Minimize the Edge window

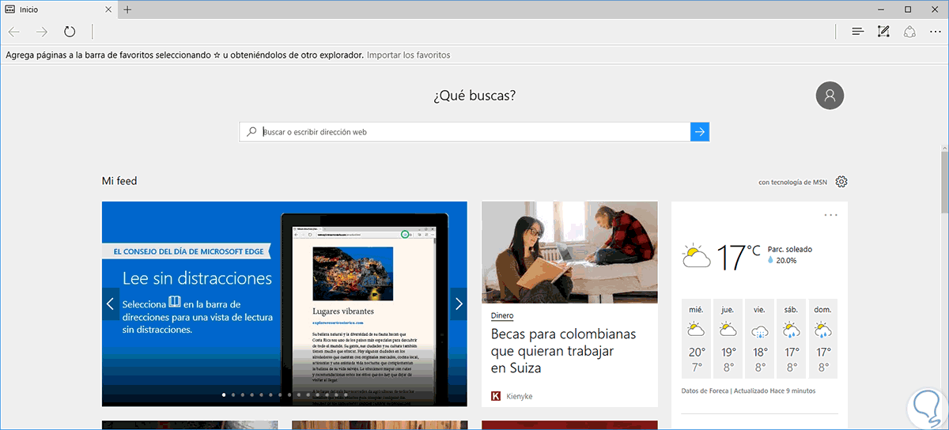880,9
